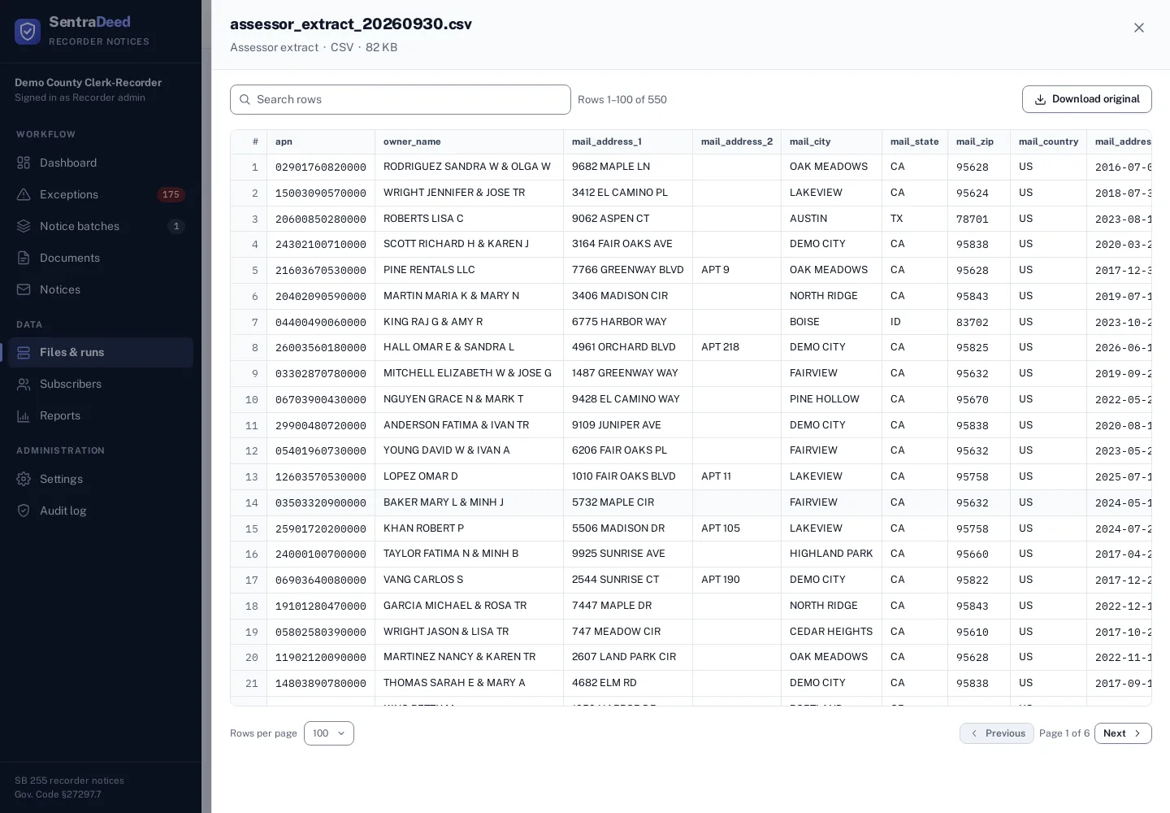
Task: Click the Reports bar chart icon
Action: click(x=24, y=415)
